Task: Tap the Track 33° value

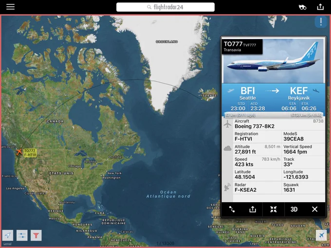Action: pyautogui.click(x=288, y=164)
